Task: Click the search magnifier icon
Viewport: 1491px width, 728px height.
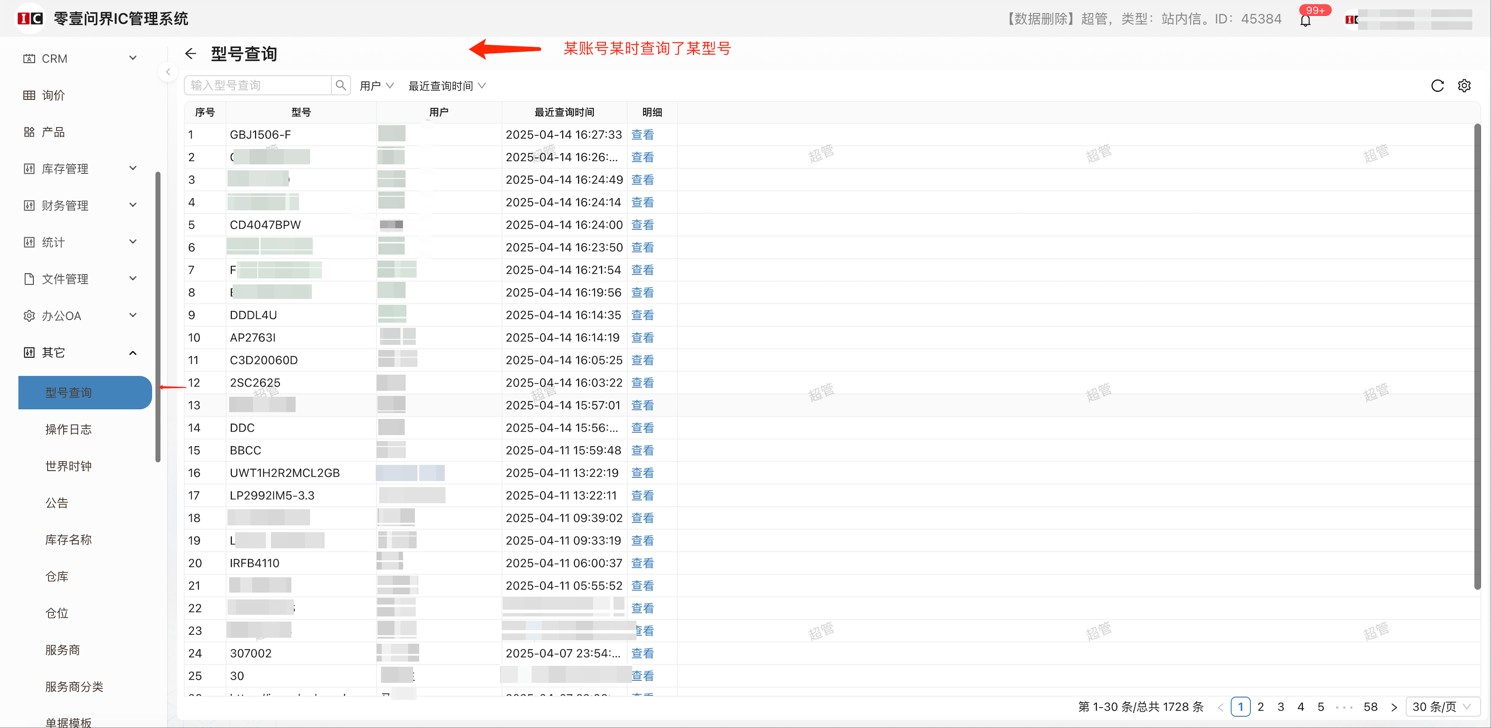Action: (x=341, y=86)
